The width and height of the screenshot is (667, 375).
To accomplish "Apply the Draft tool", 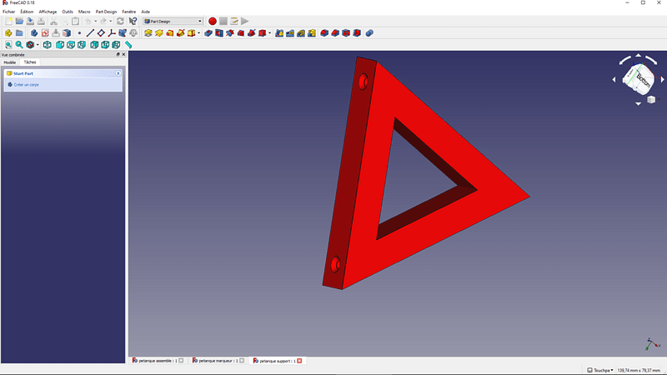I will click(346, 33).
